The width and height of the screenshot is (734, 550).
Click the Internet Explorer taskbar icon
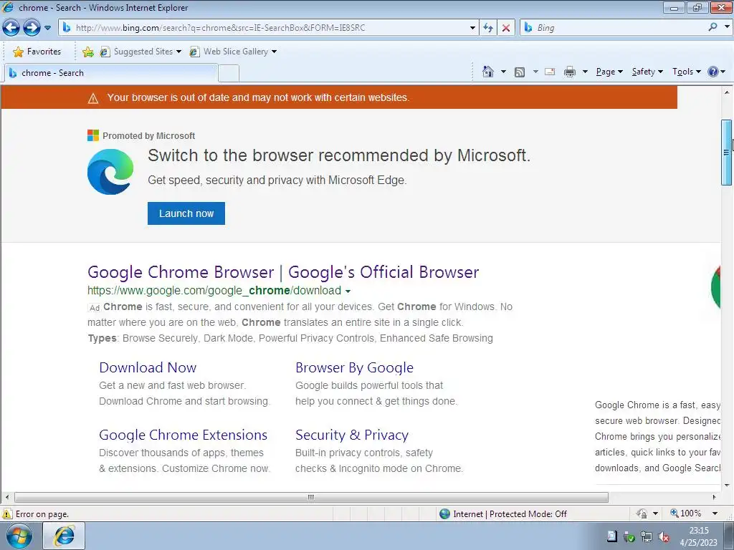[64, 536]
